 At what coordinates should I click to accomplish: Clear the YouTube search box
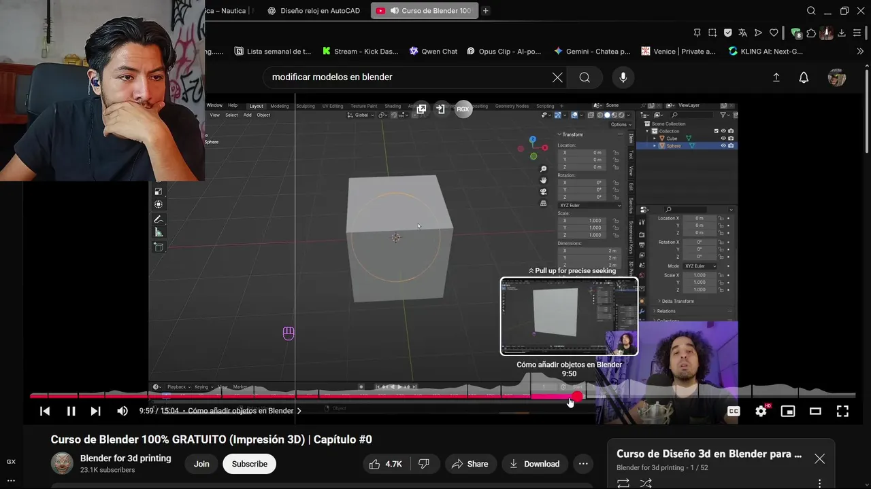[557, 77]
